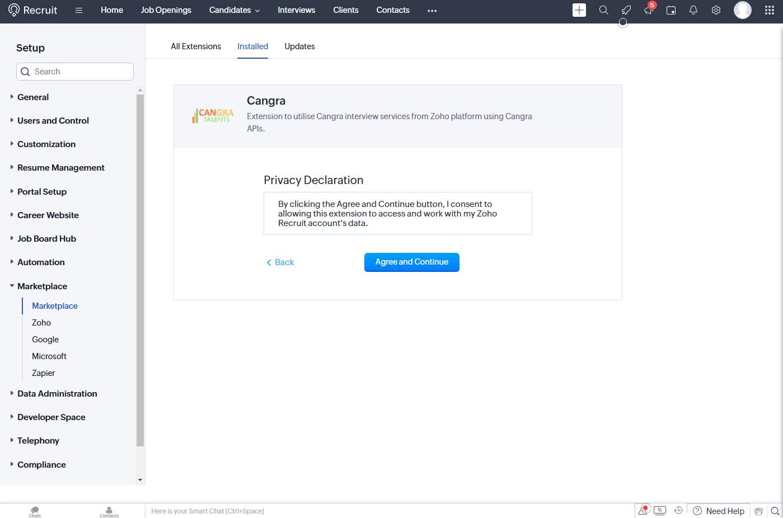Expand Job Board Hub section
783x518 pixels.
(x=46, y=238)
